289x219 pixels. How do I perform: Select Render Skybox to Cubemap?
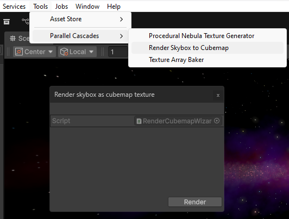pos(208,48)
